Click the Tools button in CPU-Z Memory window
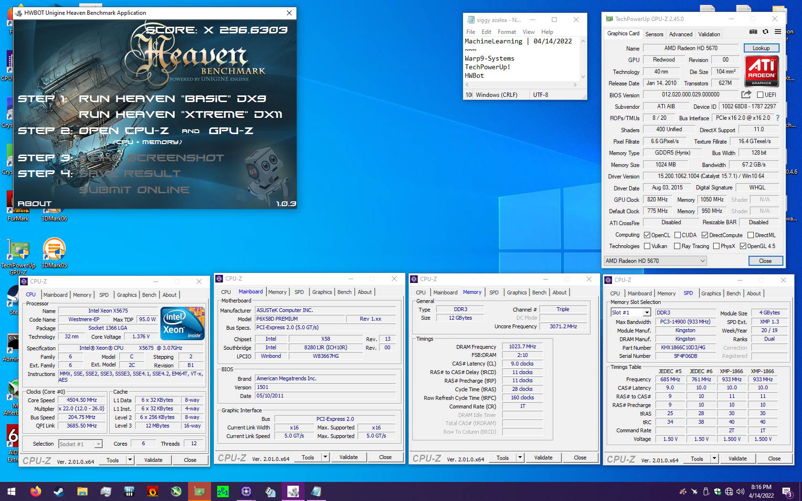The image size is (802, 501). click(503, 458)
